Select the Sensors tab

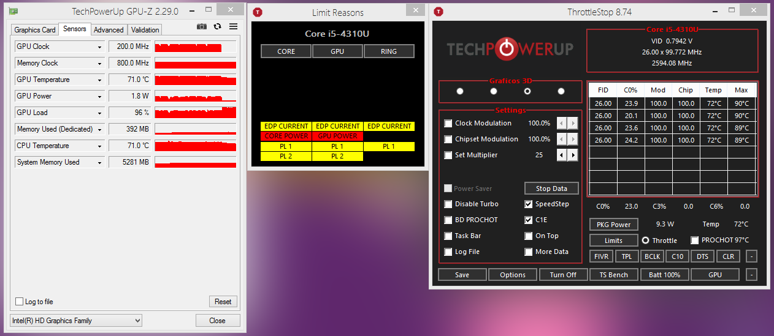point(75,29)
